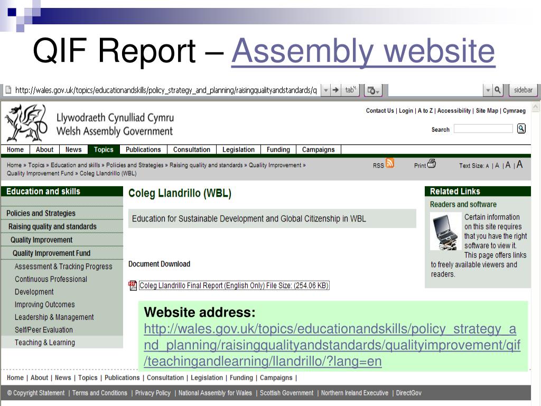Open the address bar history dropdown arrow
This screenshot has width=541, height=406.
(x=325, y=90)
